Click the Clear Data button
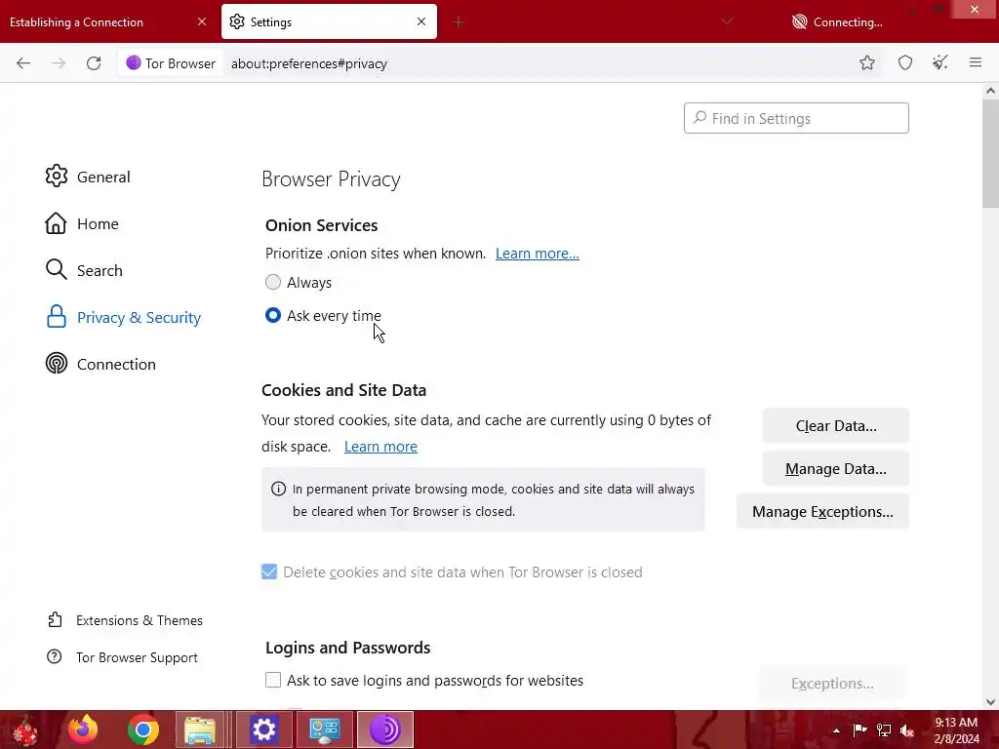The width and height of the screenshot is (999, 749). (x=835, y=425)
